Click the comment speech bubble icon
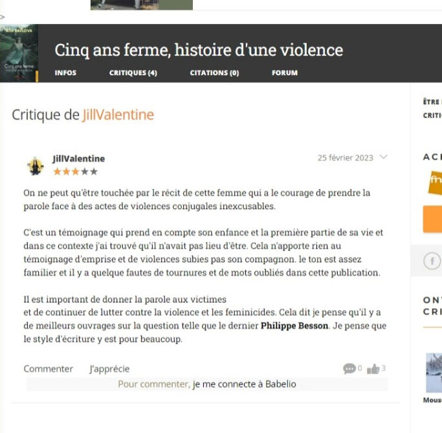The width and height of the screenshot is (442, 433). (349, 368)
